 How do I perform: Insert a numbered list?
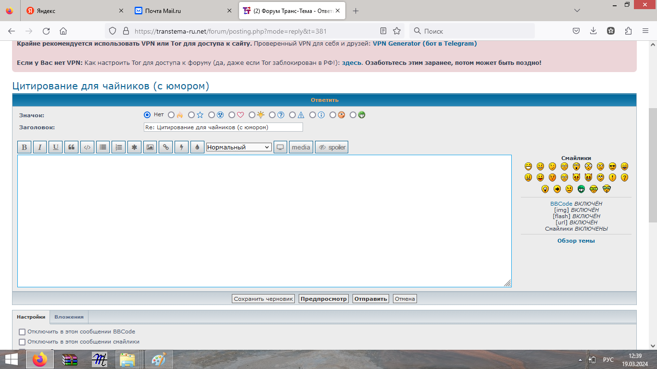tap(118, 147)
